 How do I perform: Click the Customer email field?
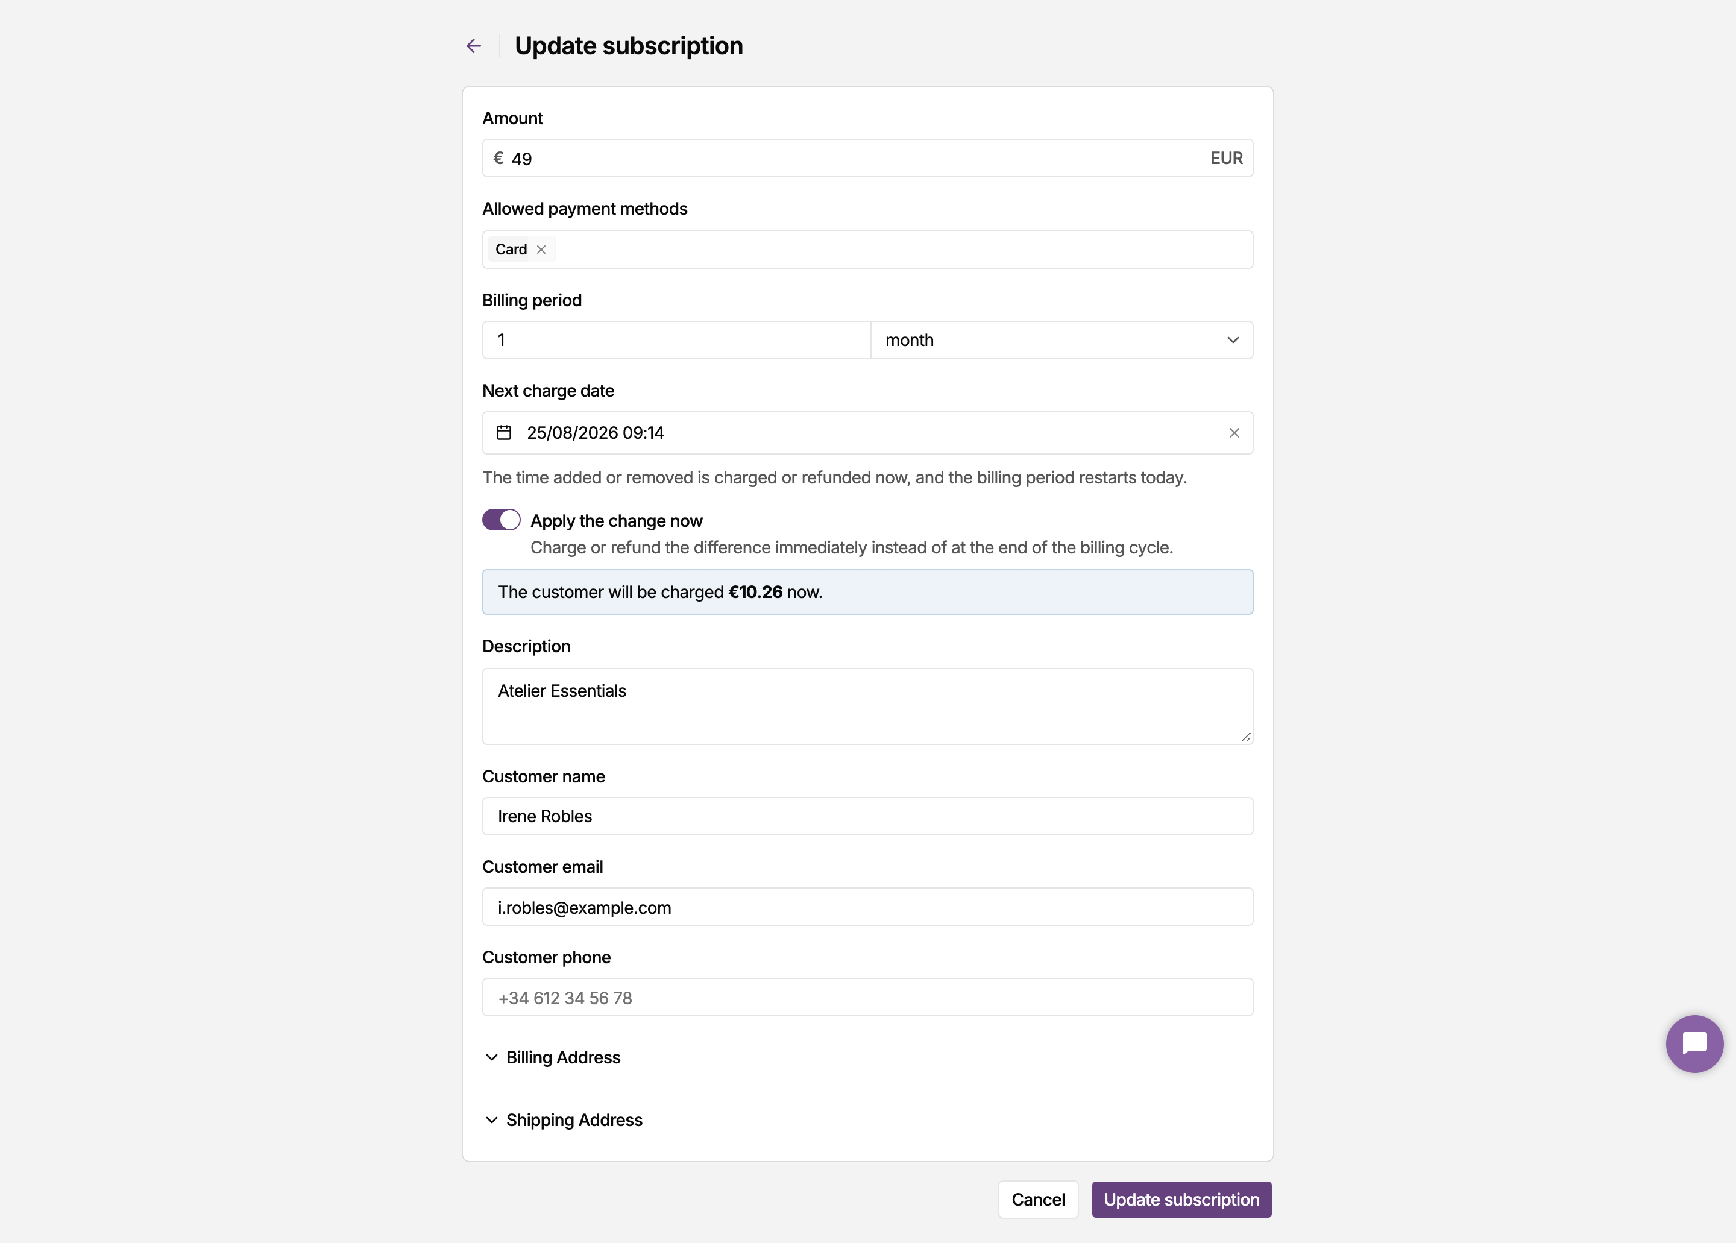[x=867, y=907]
